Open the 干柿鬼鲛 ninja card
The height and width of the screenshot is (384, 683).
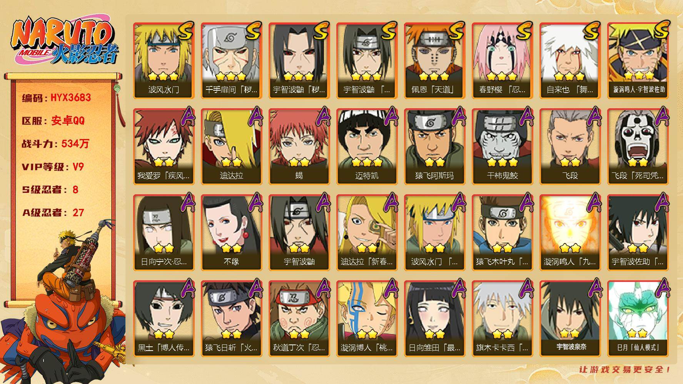tap(502, 146)
